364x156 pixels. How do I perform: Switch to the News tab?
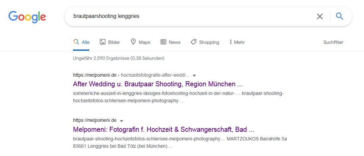pos(170,42)
